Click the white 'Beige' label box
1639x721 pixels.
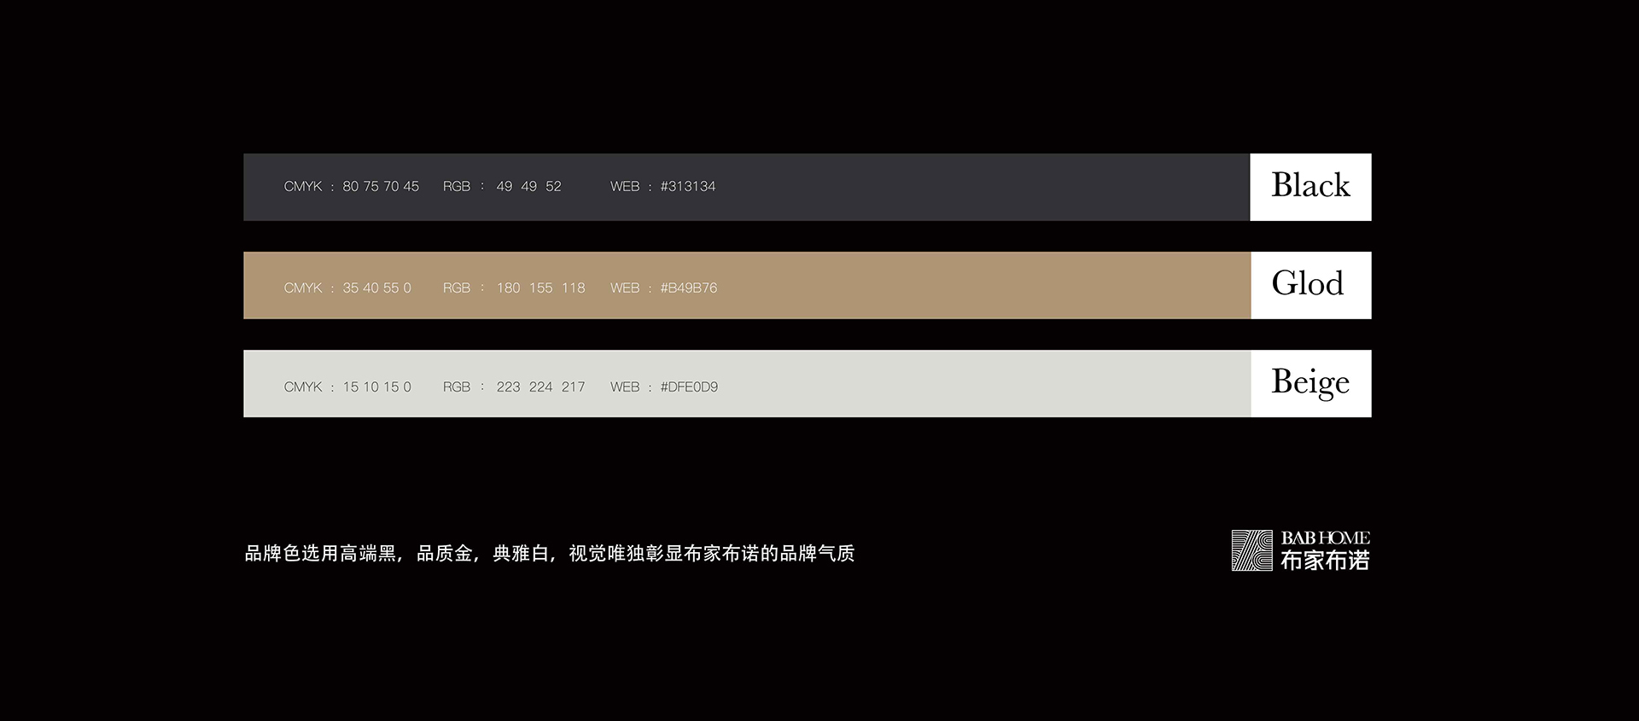(x=1310, y=383)
